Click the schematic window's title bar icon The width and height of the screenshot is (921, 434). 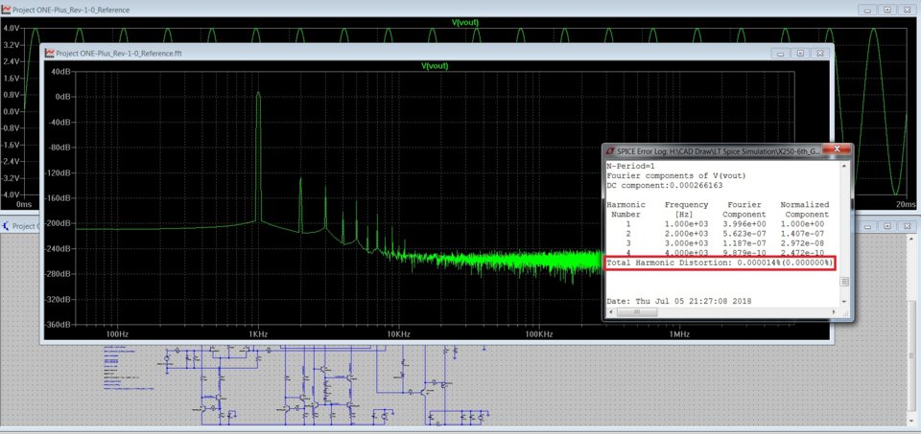pos(6,226)
